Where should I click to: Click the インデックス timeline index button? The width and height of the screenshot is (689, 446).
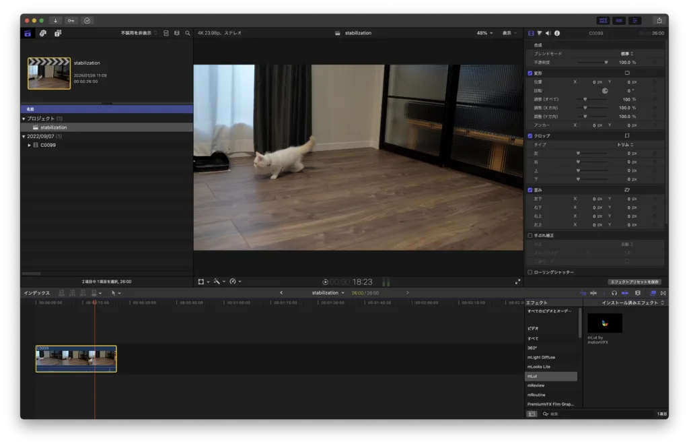[x=36, y=293]
